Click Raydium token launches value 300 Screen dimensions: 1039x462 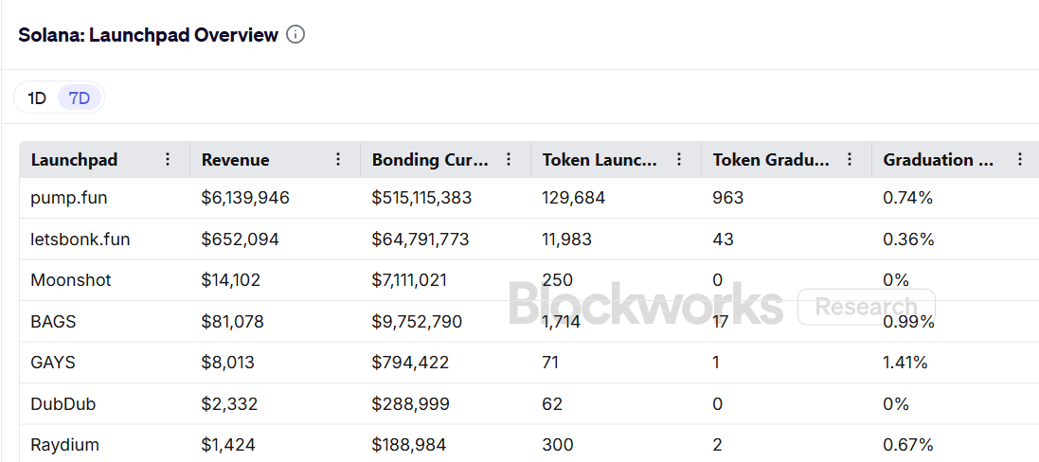[x=558, y=445]
